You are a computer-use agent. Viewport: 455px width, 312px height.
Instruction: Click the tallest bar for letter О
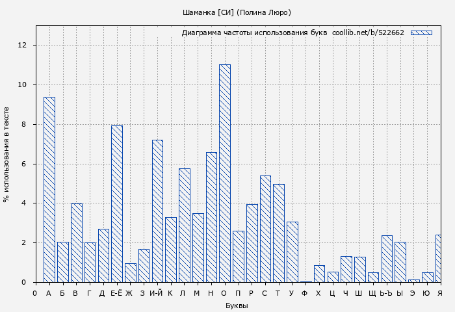coord(225,174)
